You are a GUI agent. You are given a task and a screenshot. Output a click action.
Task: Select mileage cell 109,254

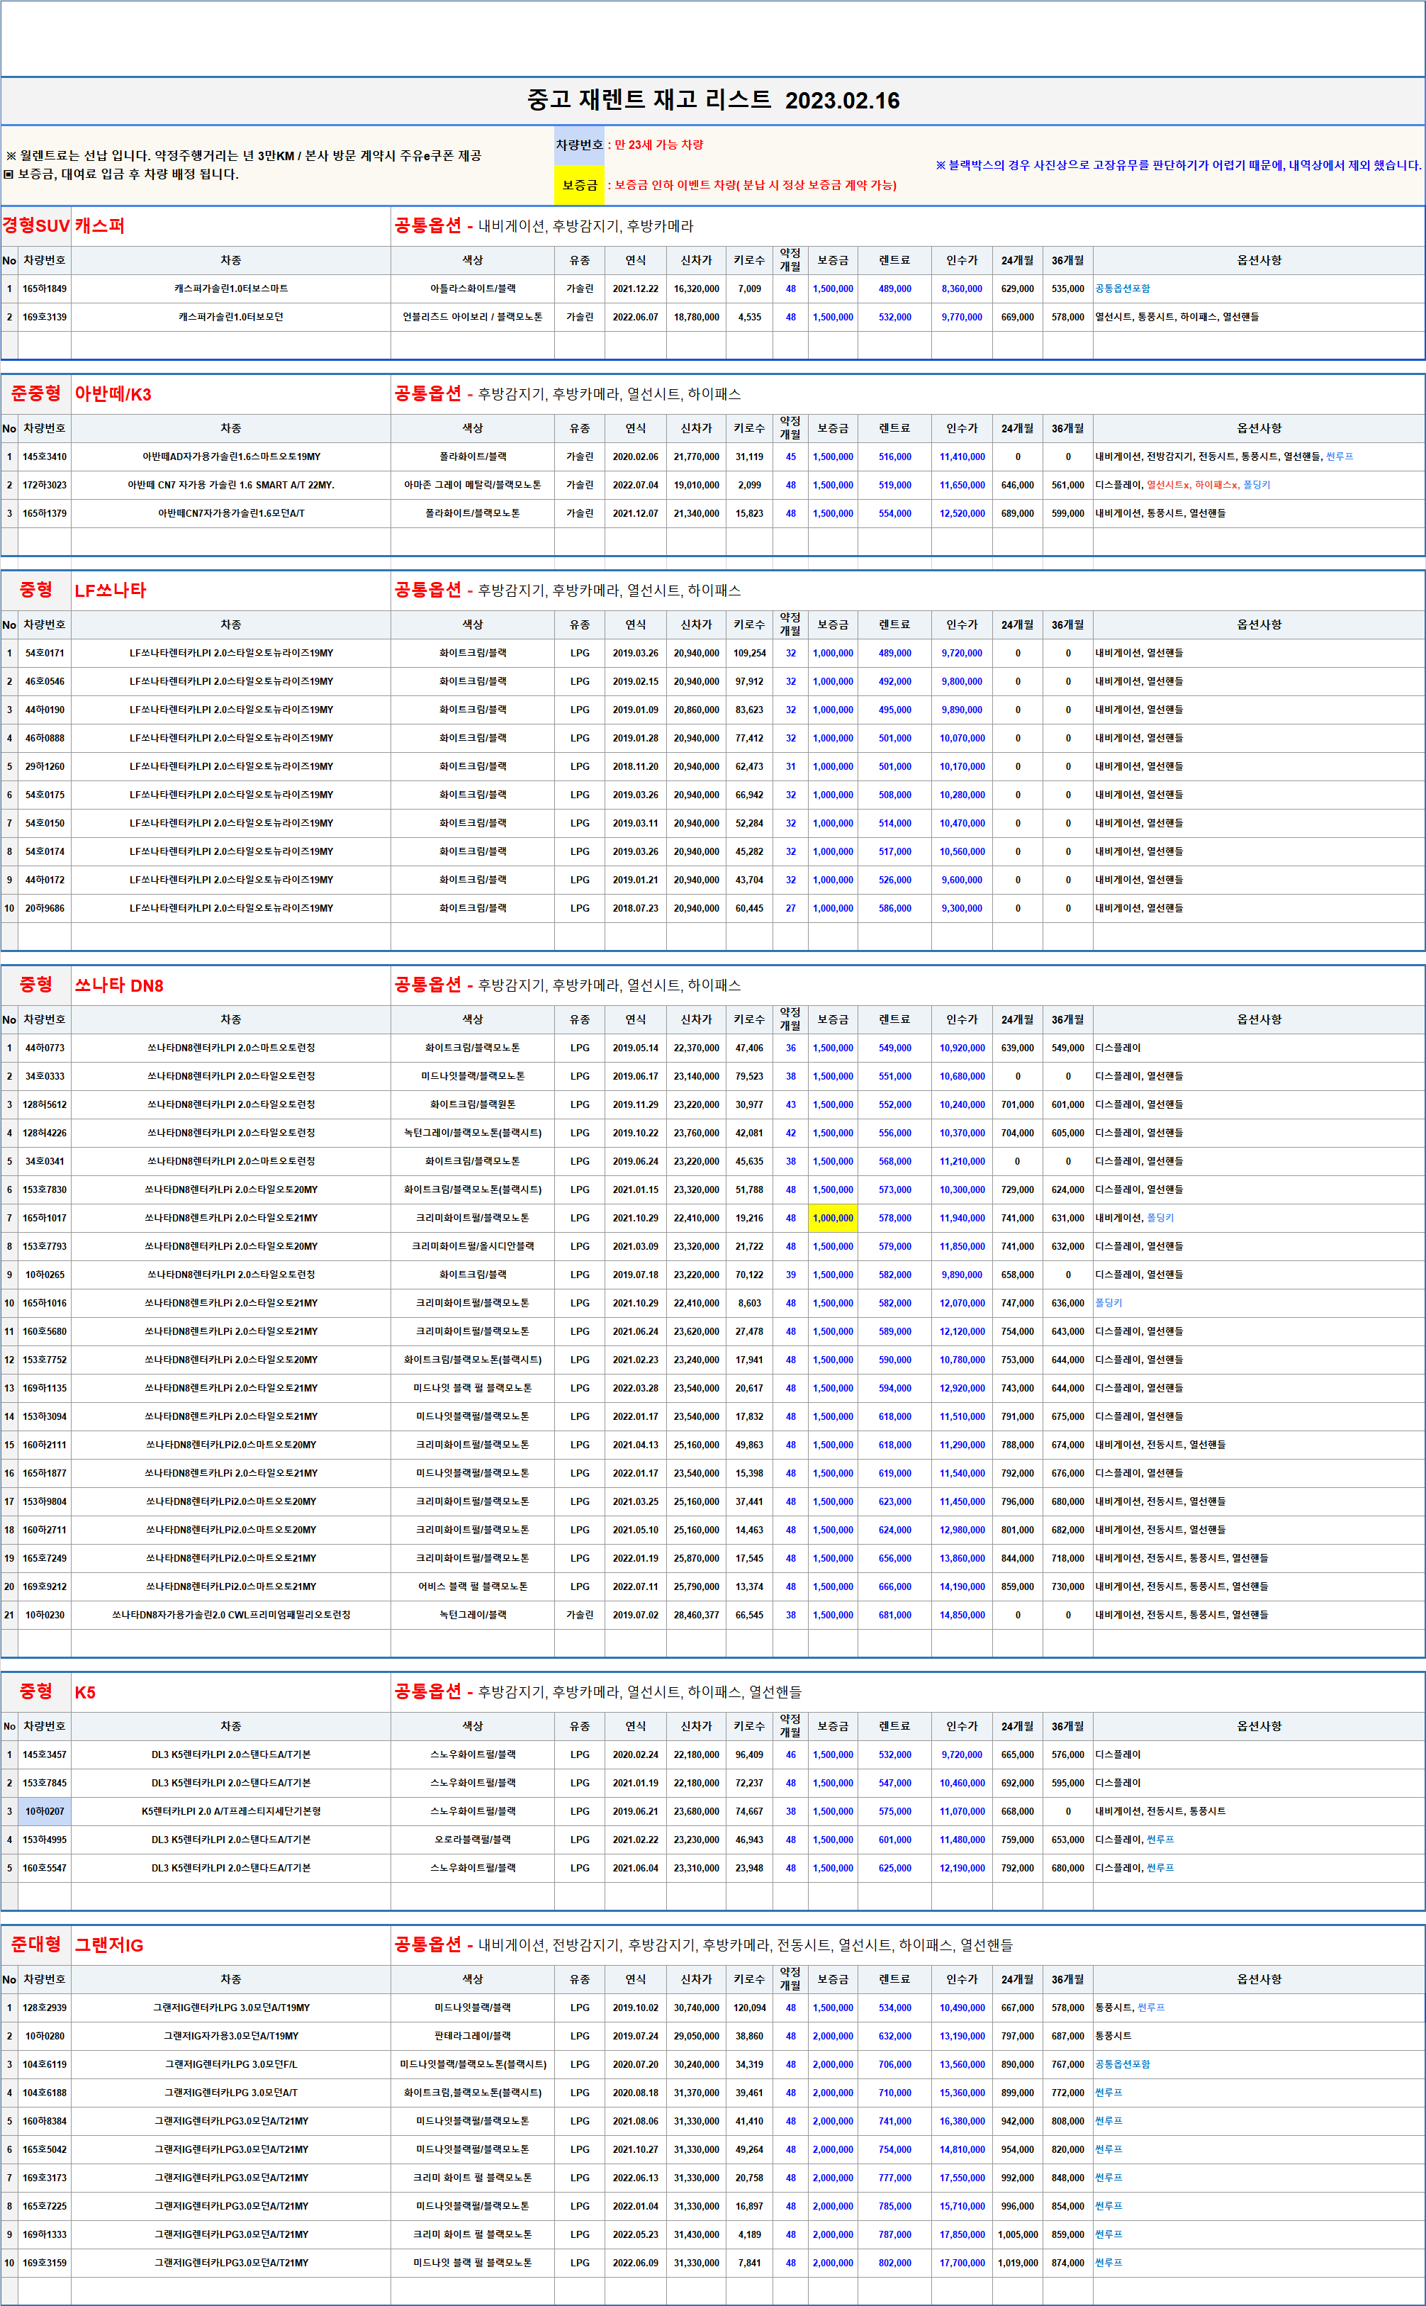point(749,653)
